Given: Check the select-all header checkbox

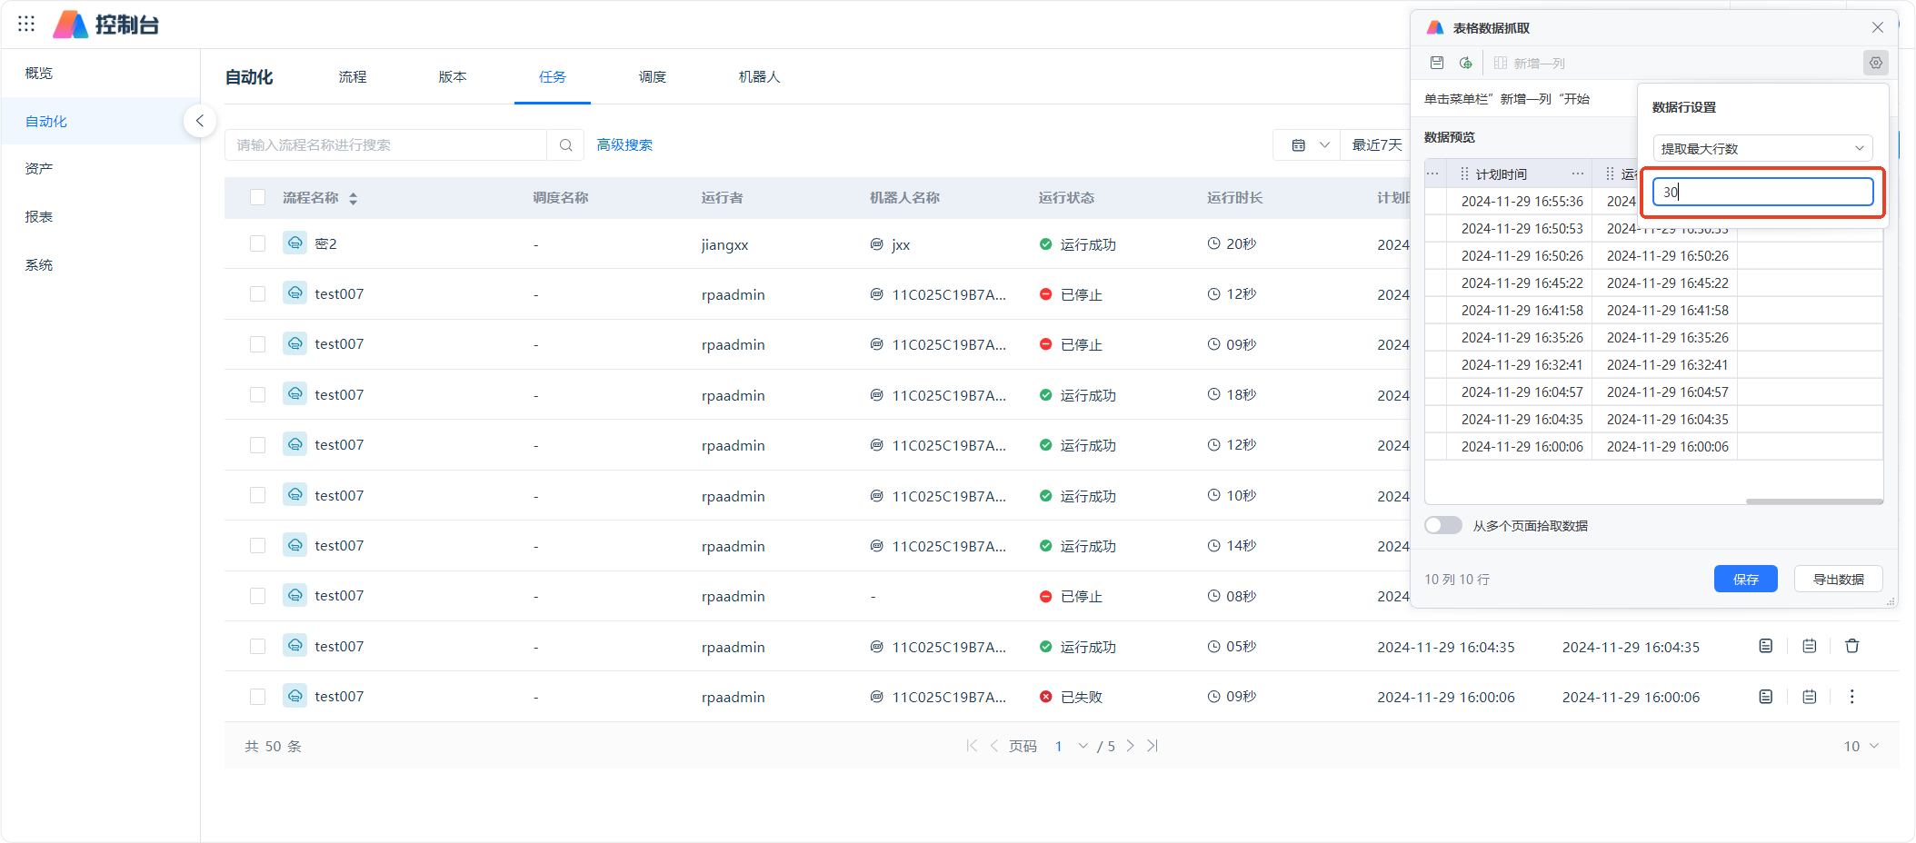Looking at the screenshot, I should tap(258, 197).
